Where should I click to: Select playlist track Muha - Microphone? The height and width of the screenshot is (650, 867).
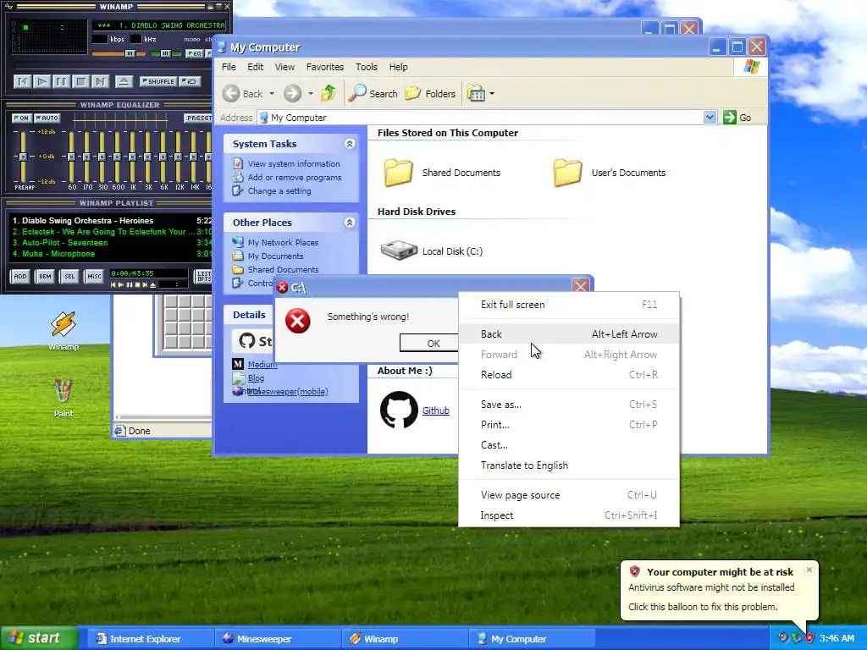[113, 254]
